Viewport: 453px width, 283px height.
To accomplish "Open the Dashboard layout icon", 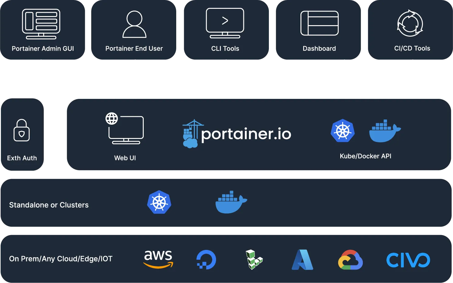I will (x=319, y=23).
